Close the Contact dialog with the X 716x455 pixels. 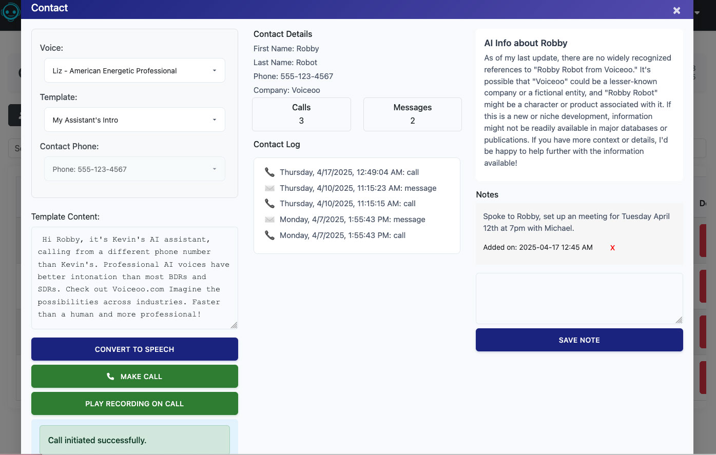coord(676,10)
